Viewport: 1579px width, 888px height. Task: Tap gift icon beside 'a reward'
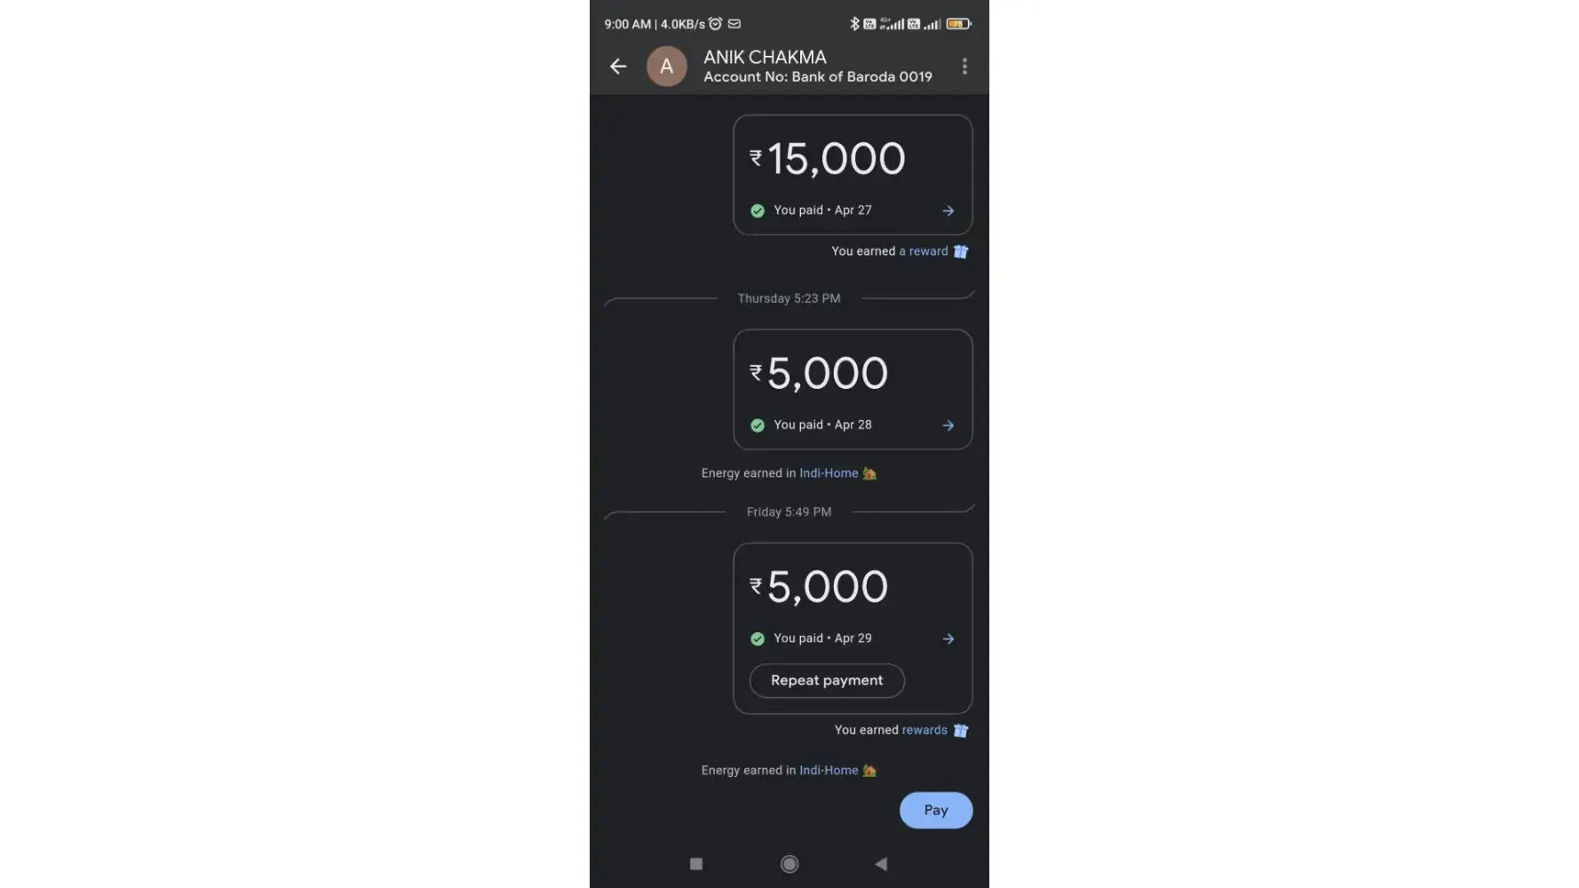coord(961,251)
